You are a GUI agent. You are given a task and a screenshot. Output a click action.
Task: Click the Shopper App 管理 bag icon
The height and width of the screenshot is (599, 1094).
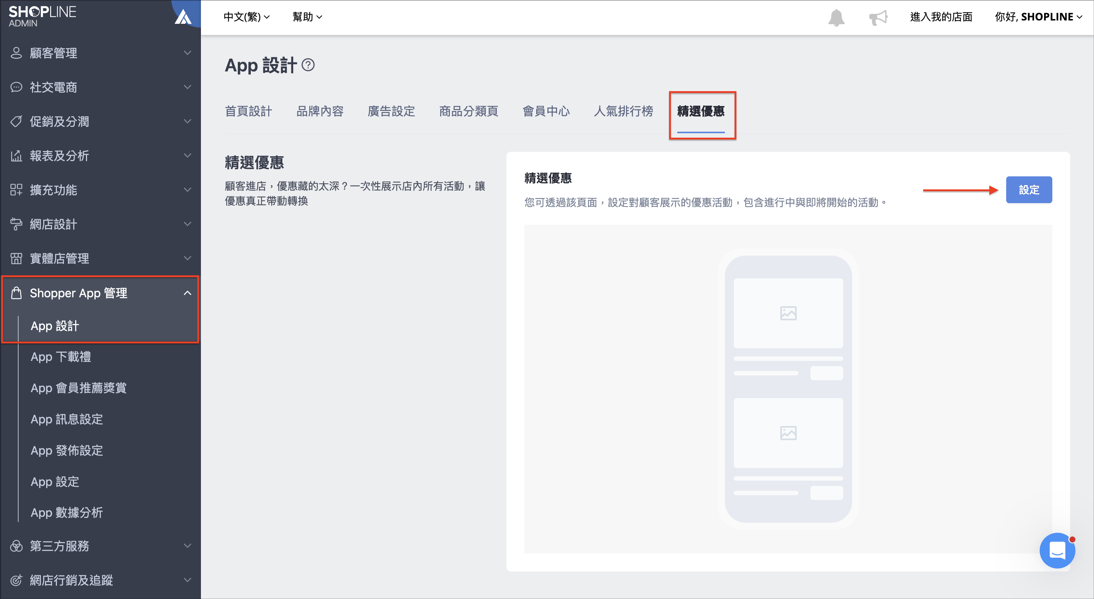[x=16, y=293]
